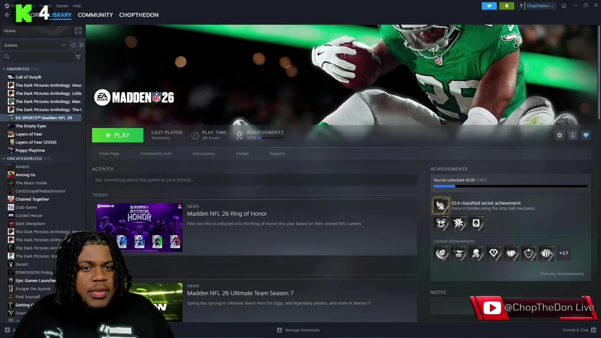The width and height of the screenshot is (601, 338).
Task: Select Cursed House in the list
Action: [29, 215]
